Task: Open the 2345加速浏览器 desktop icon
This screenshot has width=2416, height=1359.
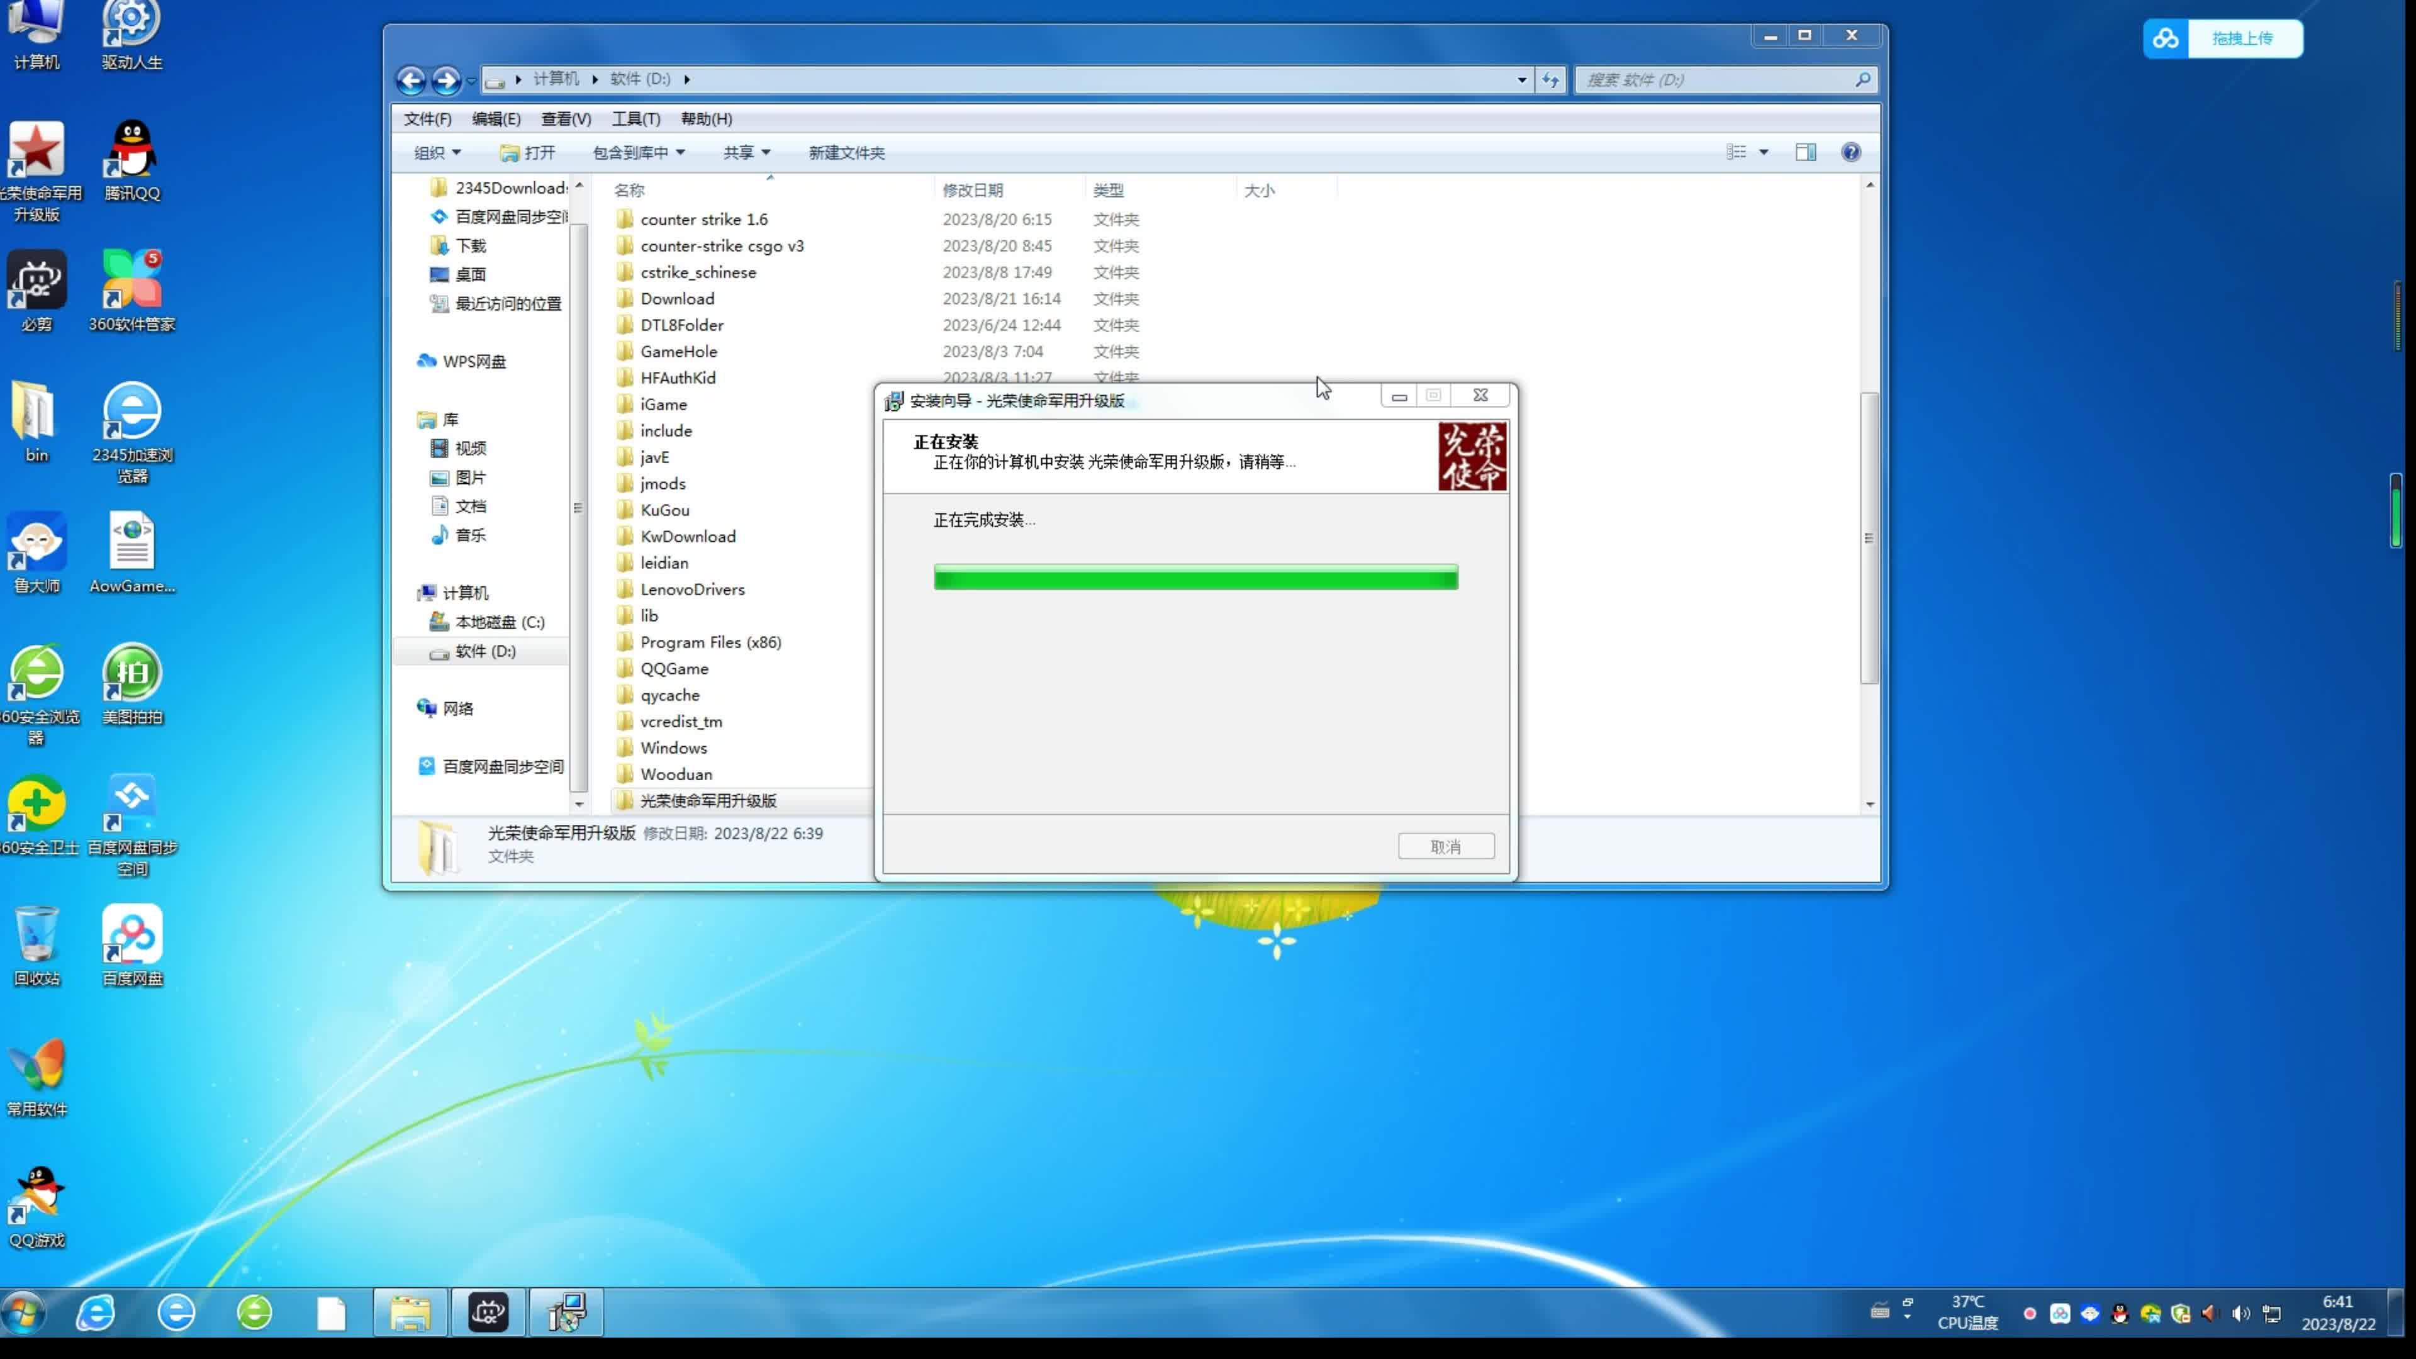Action: tap(131, 432)
